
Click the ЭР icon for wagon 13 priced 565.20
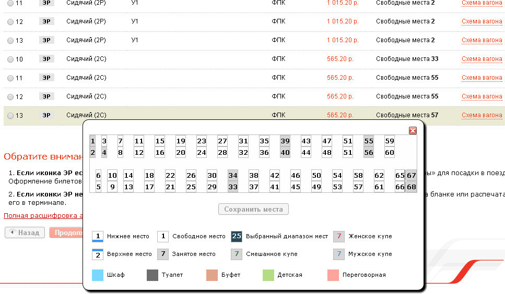[x=46, y=115]
